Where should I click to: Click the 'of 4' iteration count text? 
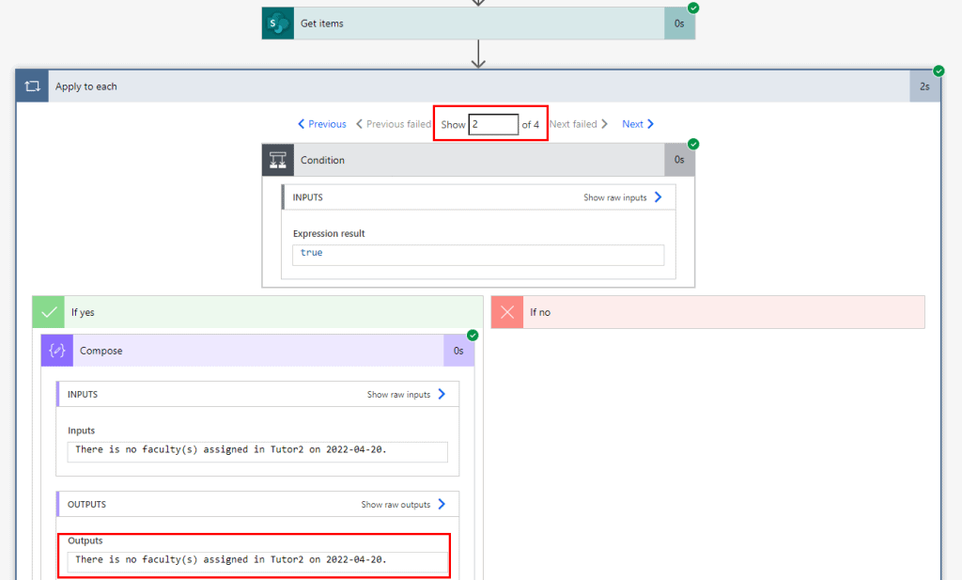tap(530, 125)
